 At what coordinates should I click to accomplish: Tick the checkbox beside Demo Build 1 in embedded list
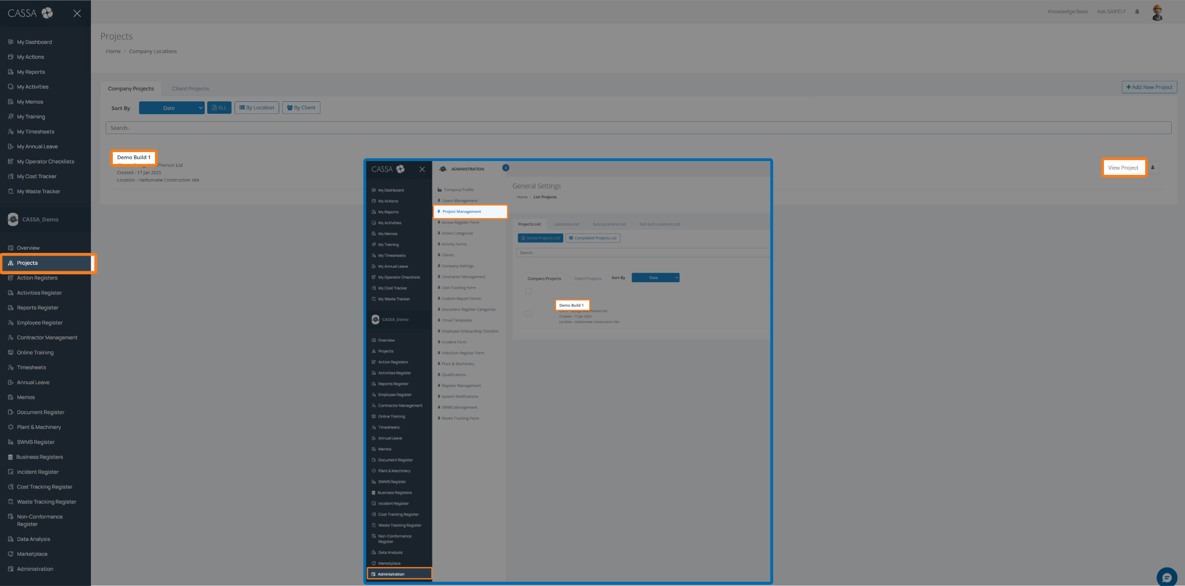(x=529, y=314)
